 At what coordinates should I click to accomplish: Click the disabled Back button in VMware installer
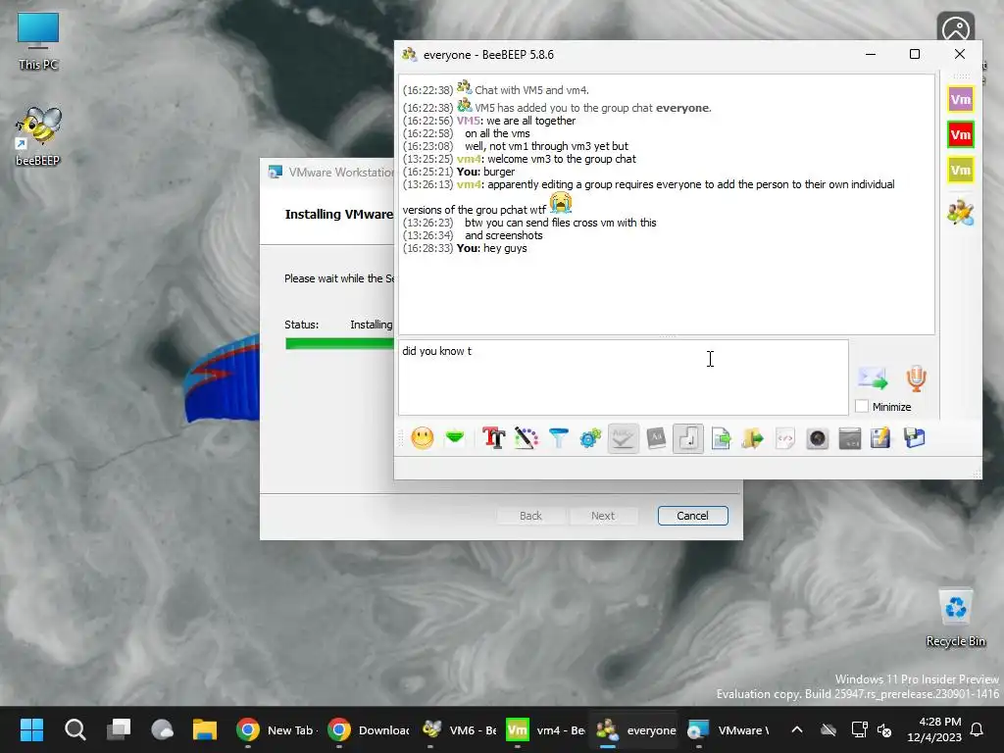[x=530, y=516]
